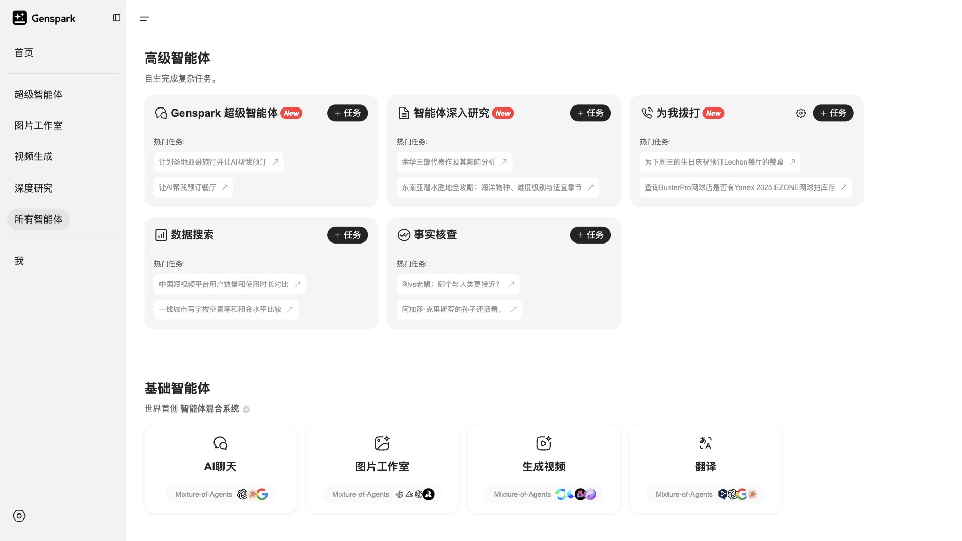The image size is (962, 541).
Task: Click the 事实核查 checkmark icon
Action: click(x=404, y=235)
